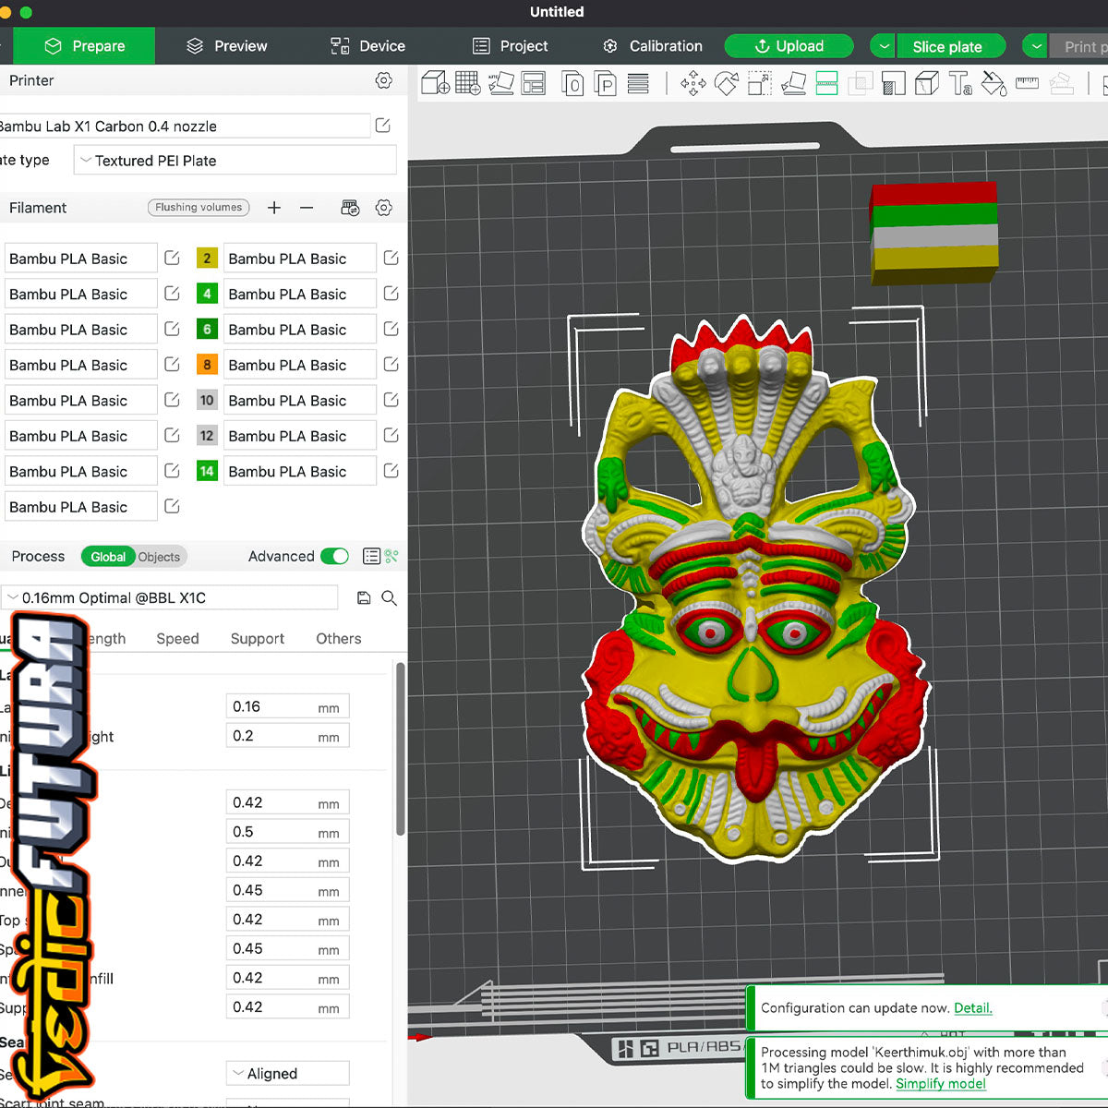Select the Move tool in toolbar
1108x1108 pixels.
(x=692, y=85)
